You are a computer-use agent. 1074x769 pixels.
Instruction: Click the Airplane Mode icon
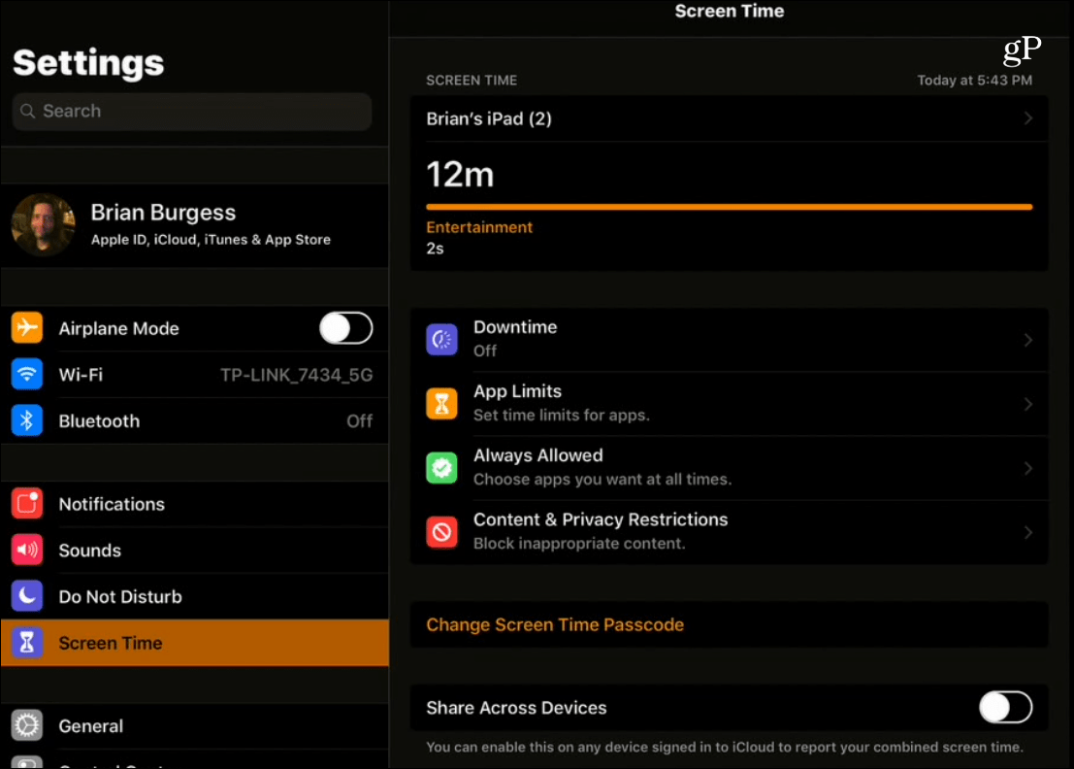27,327
